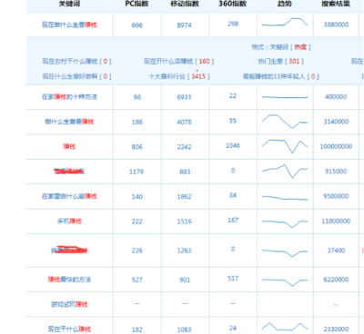
Task: Select PC index value 1179
Action: (136, 172)
